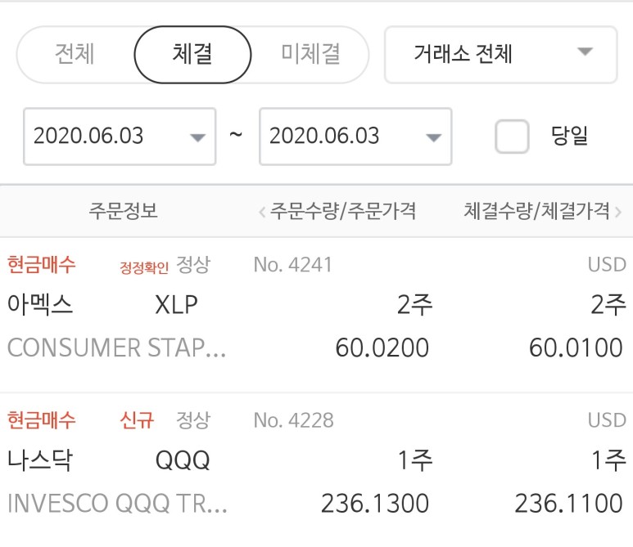This screenshot has width=633, height=547.
Task: Click the 당일 label
Action: pos(569,136)
